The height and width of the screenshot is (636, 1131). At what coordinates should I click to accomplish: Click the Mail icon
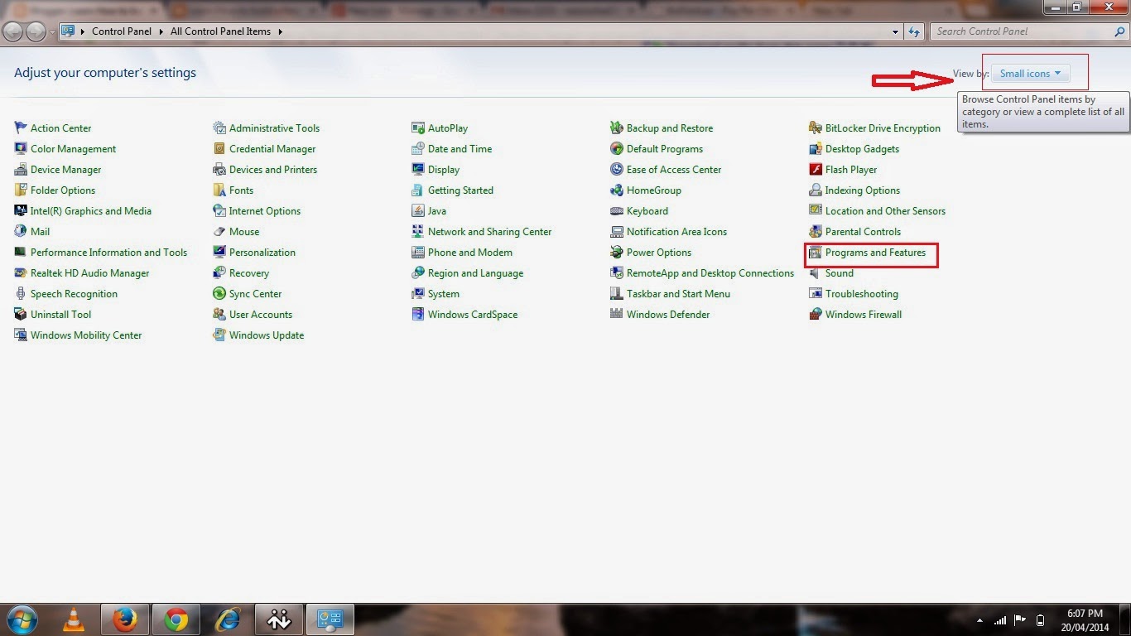pos(21,231)
